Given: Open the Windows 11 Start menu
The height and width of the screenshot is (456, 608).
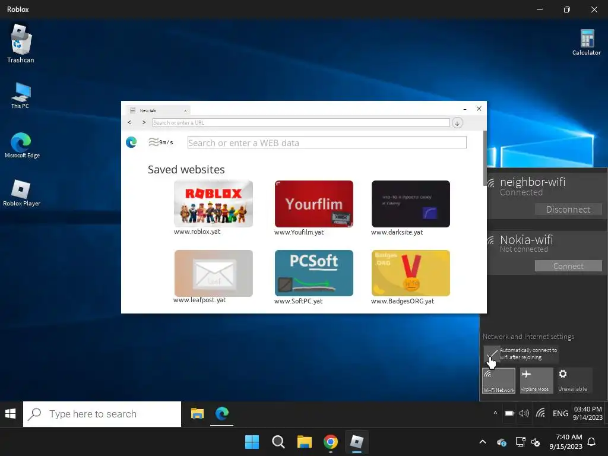Looking at the screenshot, I should coord(252,442).
